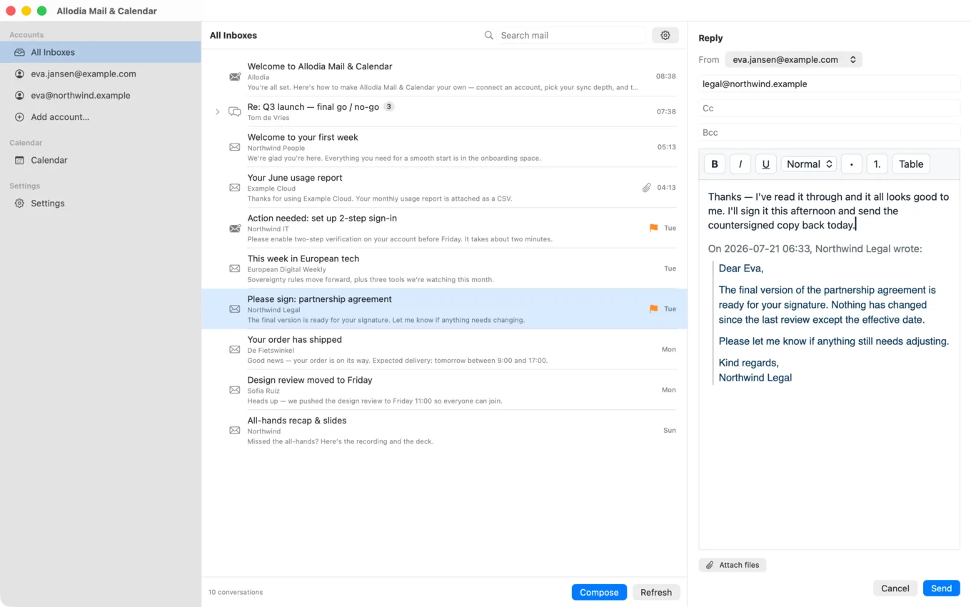The width and height of the screenshot is (971, 607).
Task: Click the paperclip attachment icon on June usage report
Action: [x=646, y=188]
